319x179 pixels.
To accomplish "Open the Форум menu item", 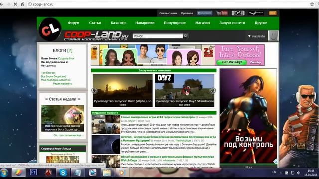I will click(73, 23).
